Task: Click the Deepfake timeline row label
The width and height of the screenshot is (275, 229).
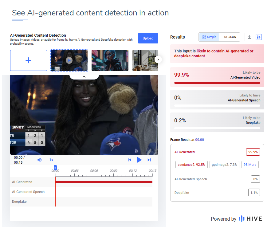Action: point(19,202)
